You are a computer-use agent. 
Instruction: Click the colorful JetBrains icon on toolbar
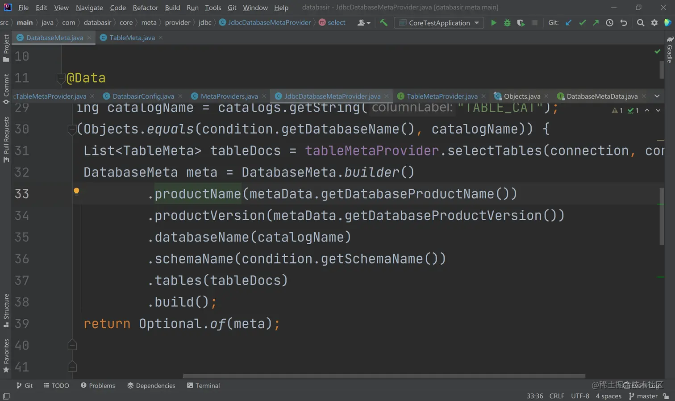[668, 23]
